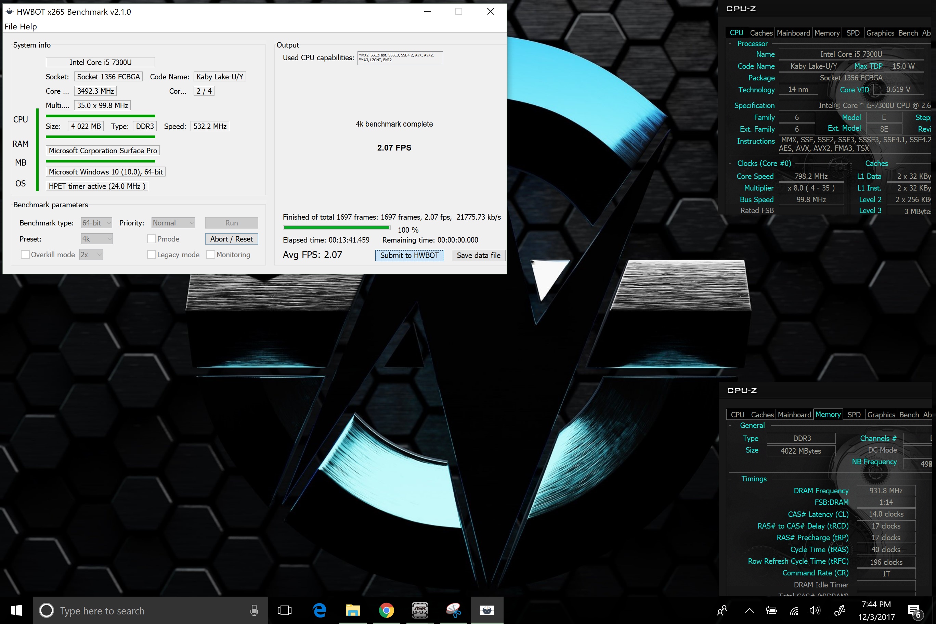936x624 pixels.
Task: Launch Microsoft Edge from the taskbar
Action: pos(319,610)
